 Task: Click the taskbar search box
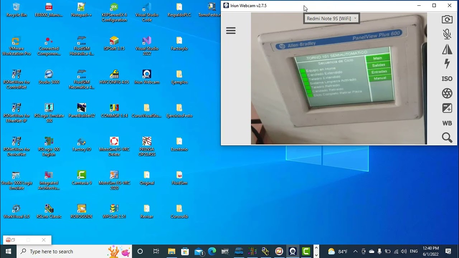pyautogui.click(x=75, y=252)
